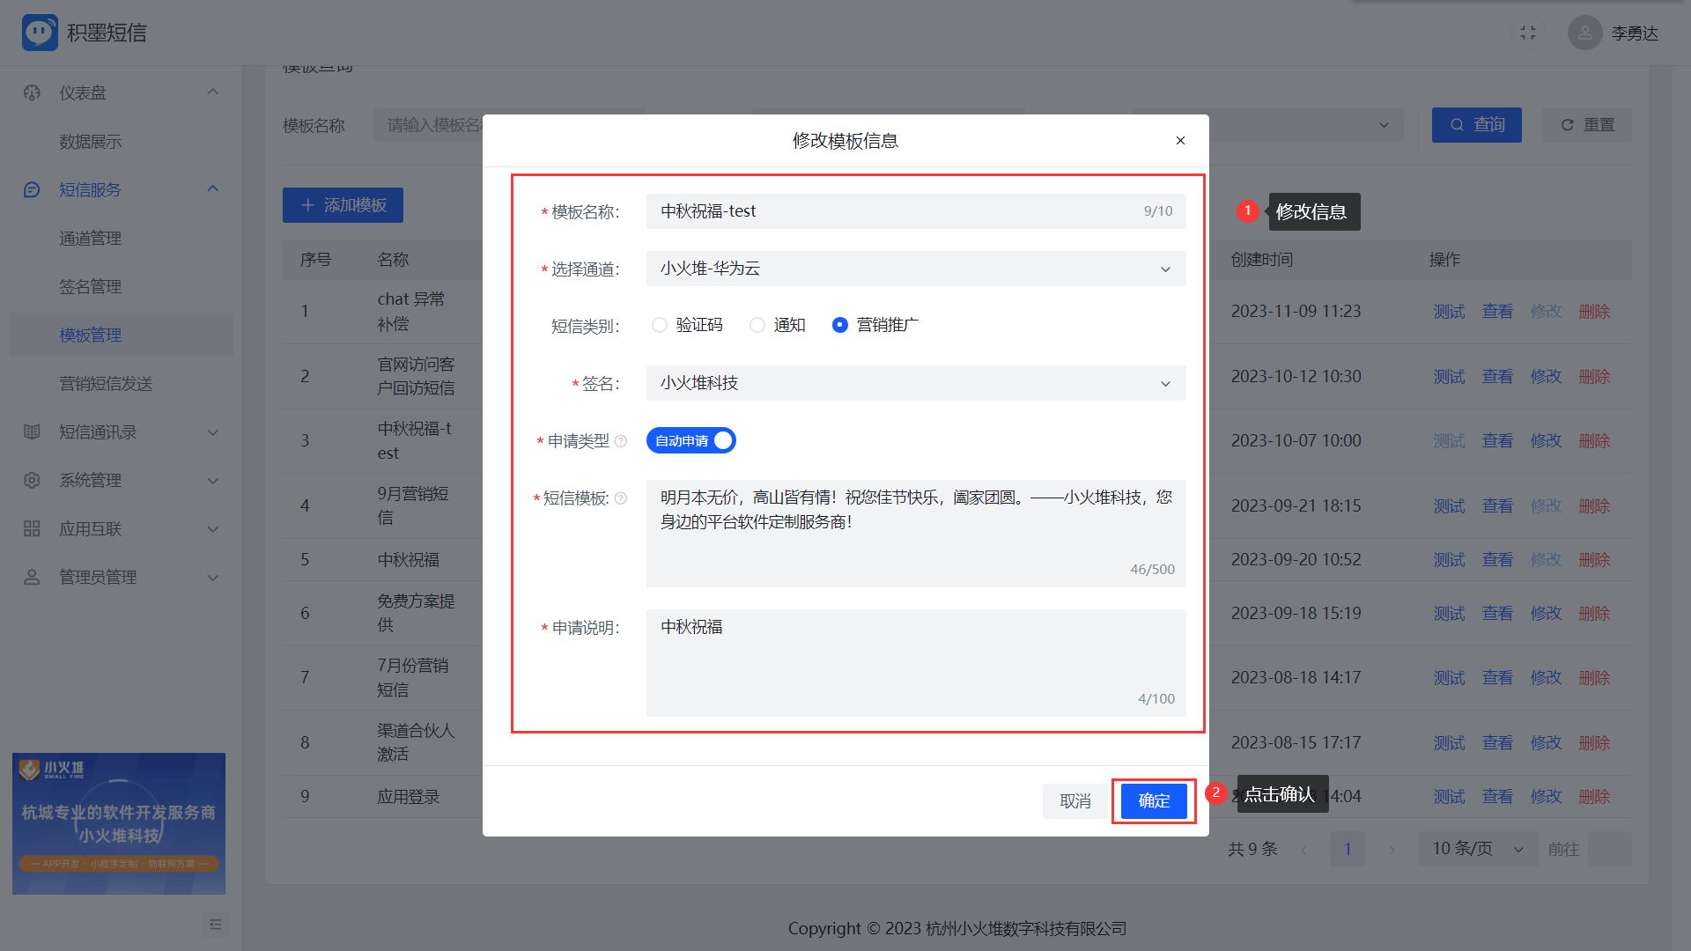Open the 选择通道 dropdown
The height and width of the screenshot is (951, 1691).
(x=915, y=269)
